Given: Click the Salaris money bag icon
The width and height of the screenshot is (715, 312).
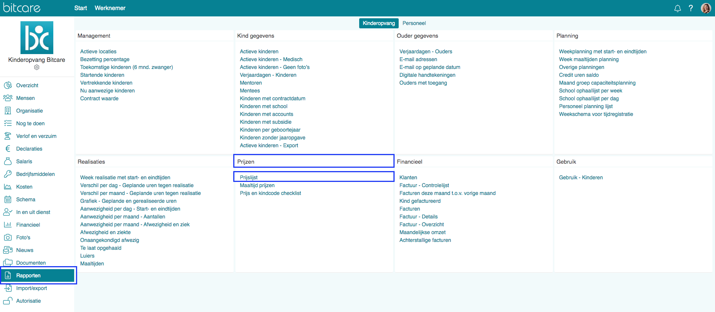Looking at the screenshot, I should [x=8, y=161].
